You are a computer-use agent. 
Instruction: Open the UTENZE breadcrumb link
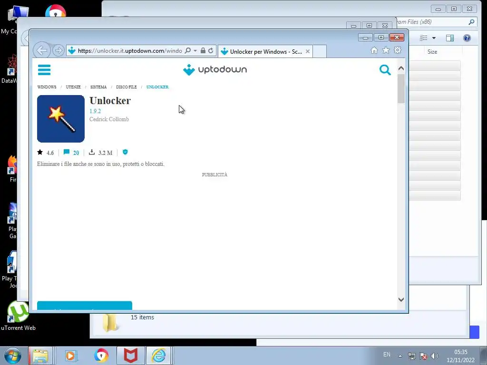point(73,87)
